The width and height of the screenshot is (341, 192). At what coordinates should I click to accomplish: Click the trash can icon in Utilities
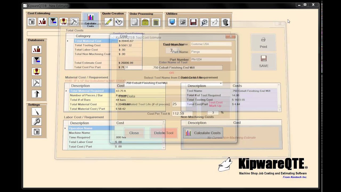[x=226, y=22]
